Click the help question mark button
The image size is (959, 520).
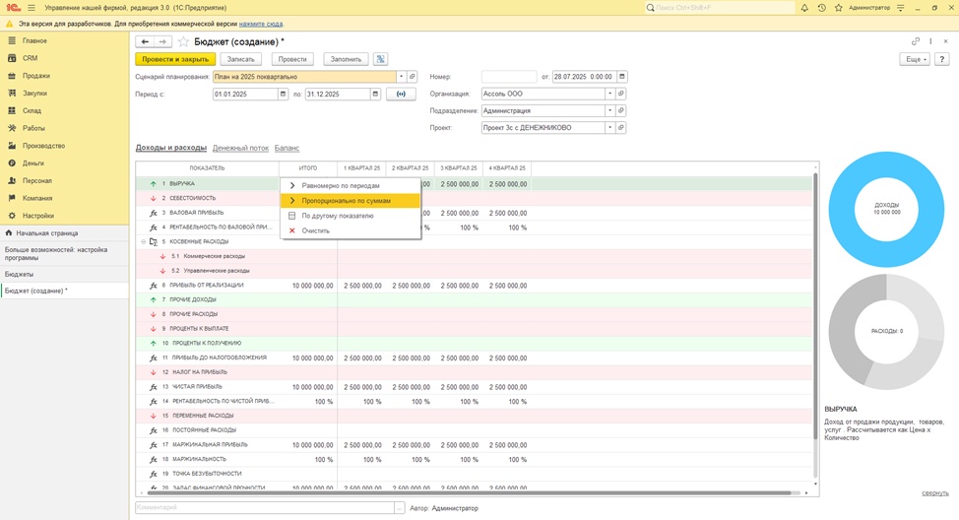click(x=942, y=59)
